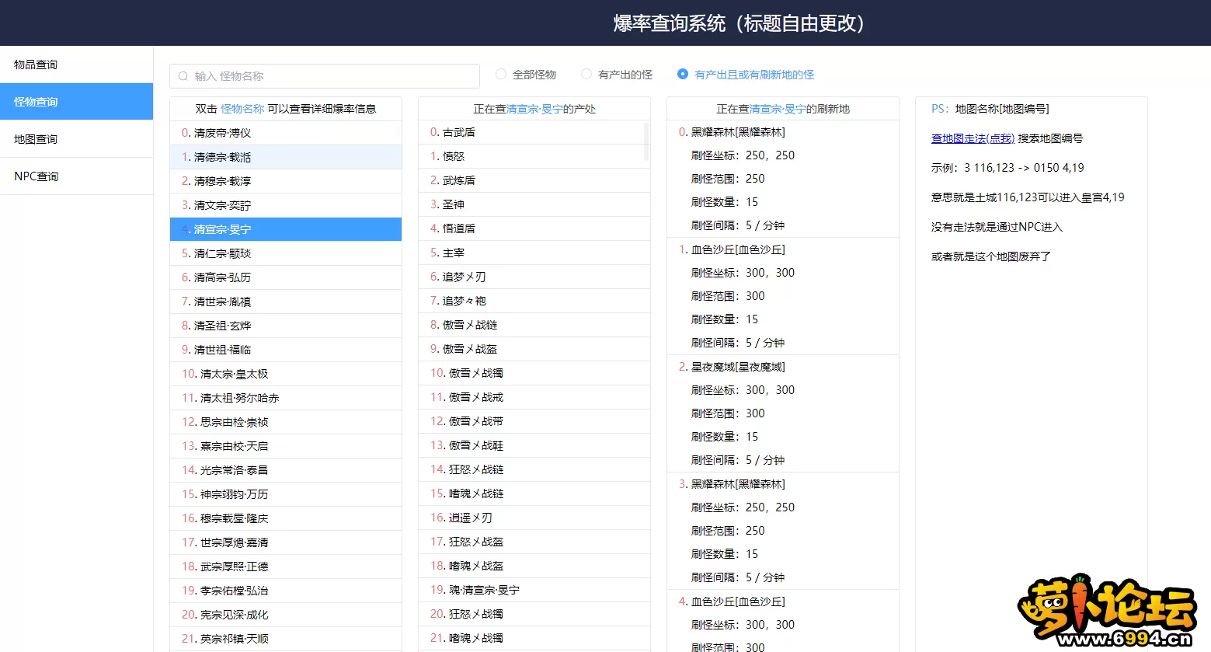Select monster 清世宗·胤禛
Image resolution: width=1211 pixels, height=652 pixels.
[x=286, y=302]
